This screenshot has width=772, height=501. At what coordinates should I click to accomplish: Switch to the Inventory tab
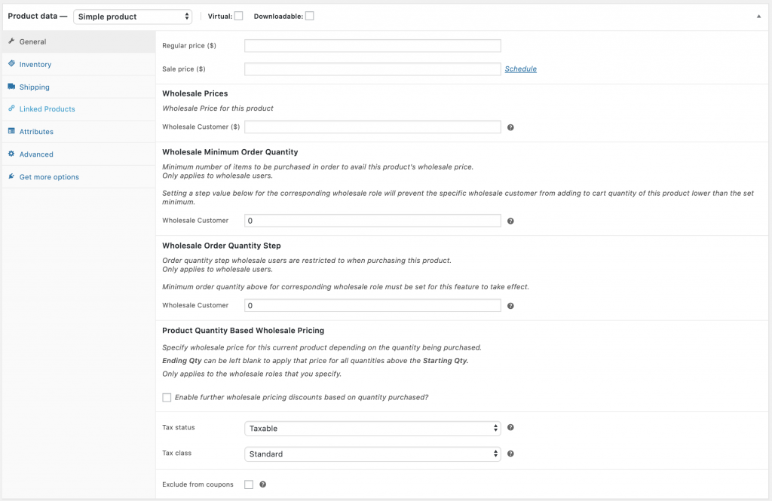(x=78, y=65)
